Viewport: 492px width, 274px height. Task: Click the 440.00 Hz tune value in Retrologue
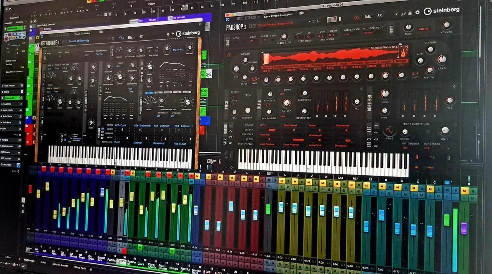coord(178,50)
